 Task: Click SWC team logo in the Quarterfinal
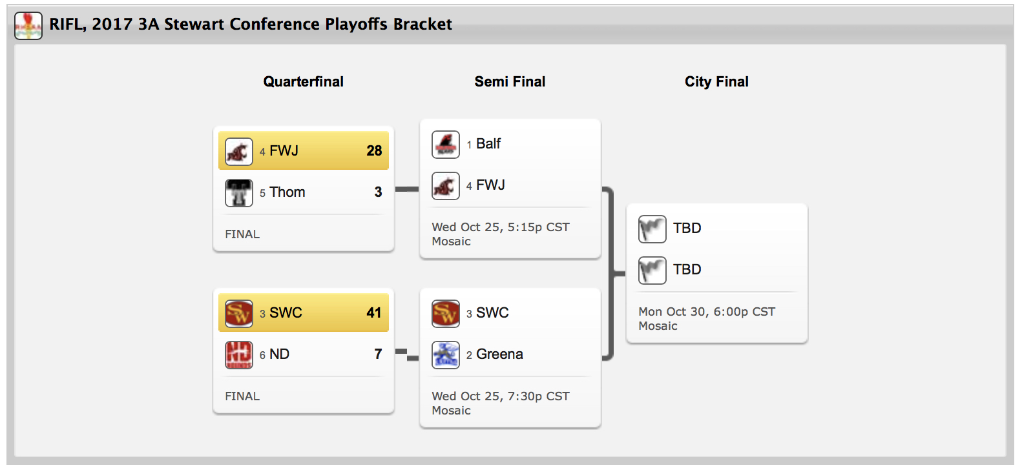point(239,314)
